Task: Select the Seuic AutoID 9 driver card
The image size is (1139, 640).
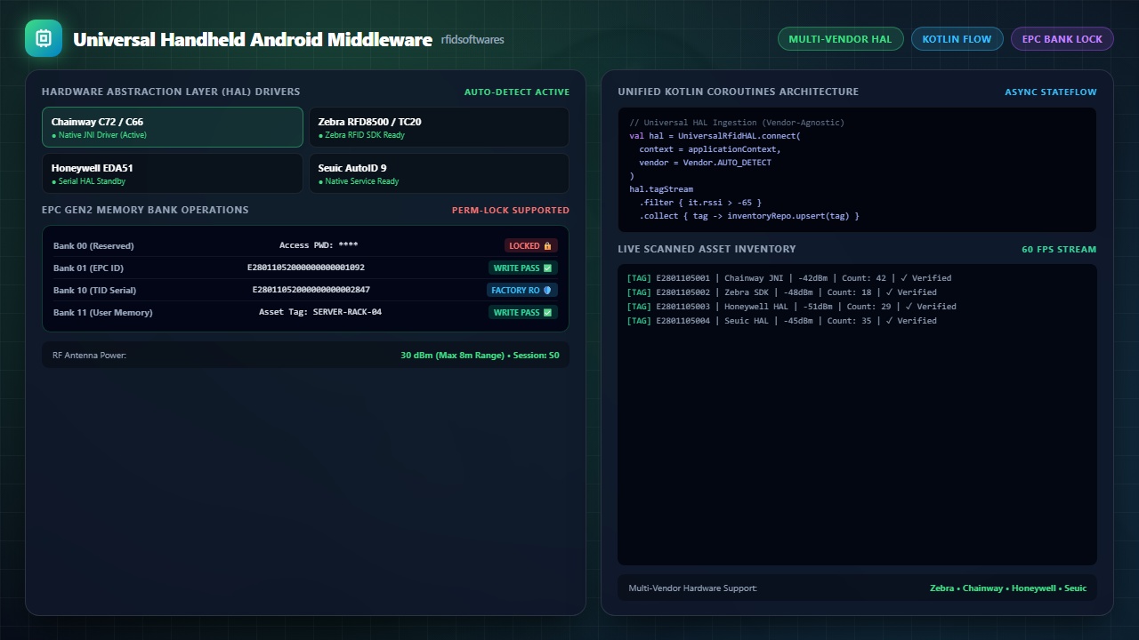Action: click(439, 173)
